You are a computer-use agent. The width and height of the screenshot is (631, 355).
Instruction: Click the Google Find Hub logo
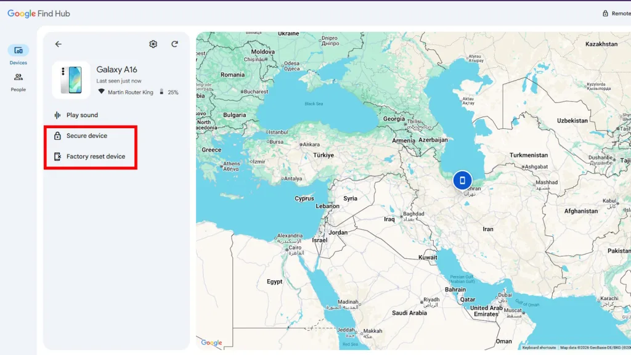tap(38, 13)
